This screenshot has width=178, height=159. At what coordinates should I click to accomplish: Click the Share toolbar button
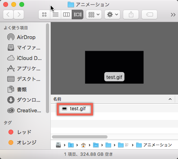click(131, 14)
